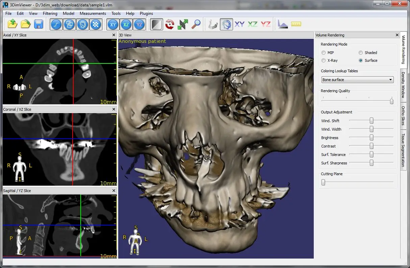
Task: Open the Measurements menu
Action: 93,14
